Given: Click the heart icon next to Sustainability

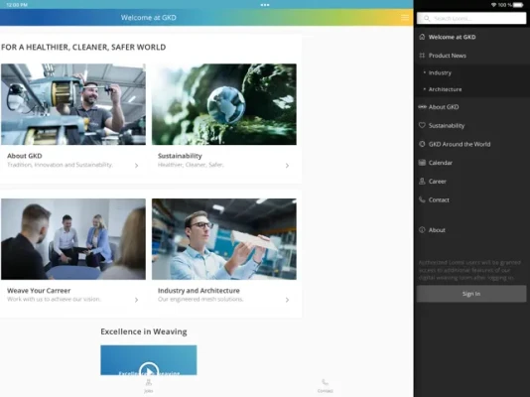Looking at the screenshot, I should [x=422, y=125].
